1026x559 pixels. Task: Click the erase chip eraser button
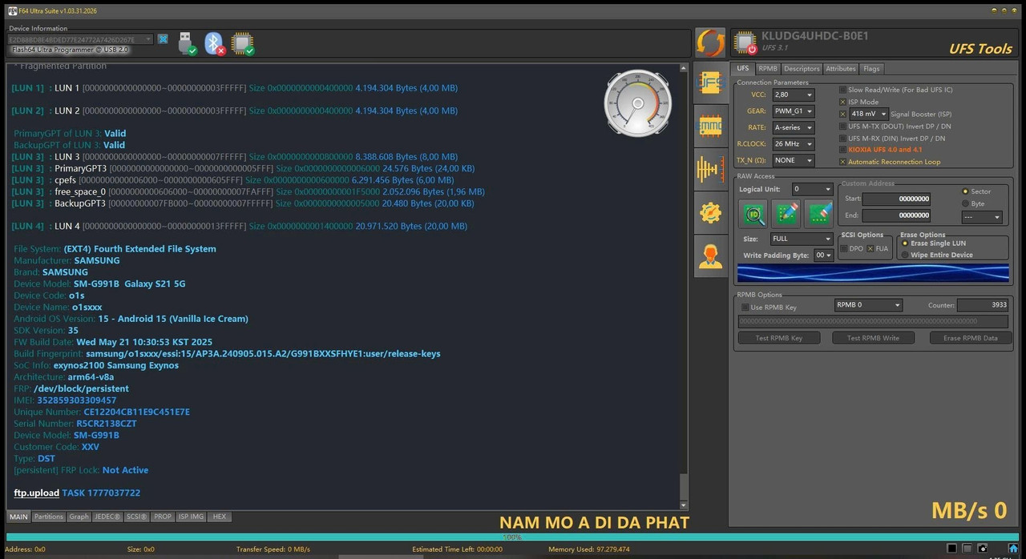tap(820, 213)
